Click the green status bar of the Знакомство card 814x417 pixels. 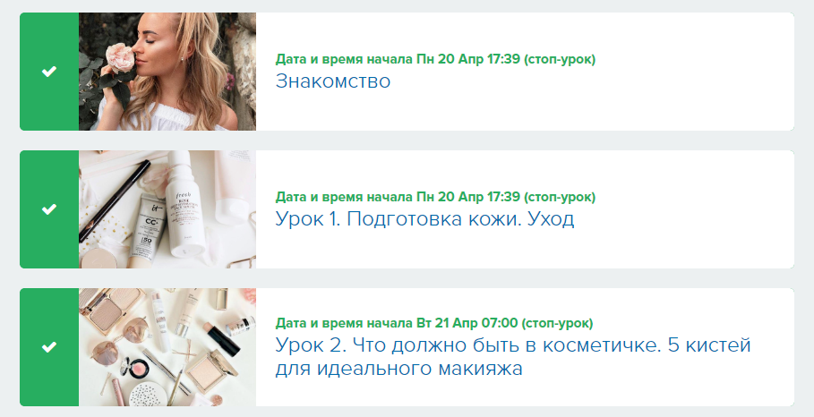(49, 72)
